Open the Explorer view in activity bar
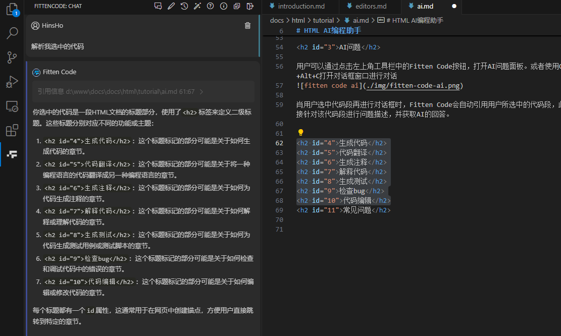 [x=12, y=9]
